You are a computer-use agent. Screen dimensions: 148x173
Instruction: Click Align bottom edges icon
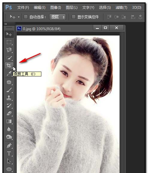coord(124,17)
